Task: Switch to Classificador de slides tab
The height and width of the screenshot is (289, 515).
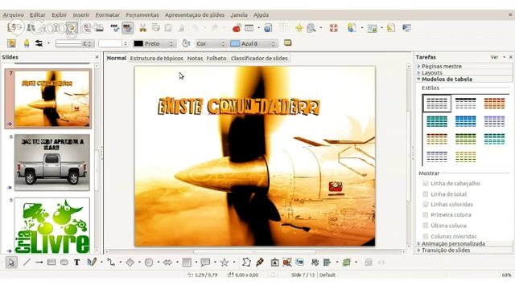Action: point(259,58)
